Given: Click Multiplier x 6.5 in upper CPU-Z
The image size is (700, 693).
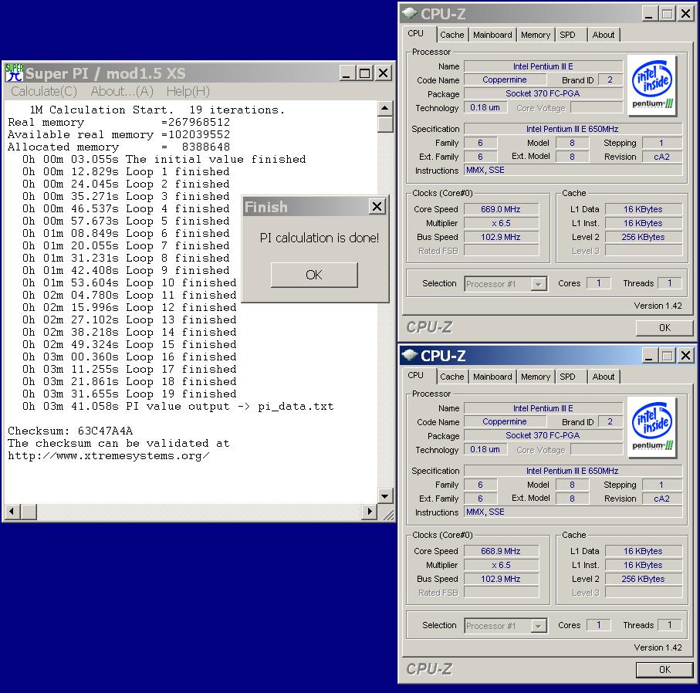Looking at the screenshot, I should tap(501, 223).
